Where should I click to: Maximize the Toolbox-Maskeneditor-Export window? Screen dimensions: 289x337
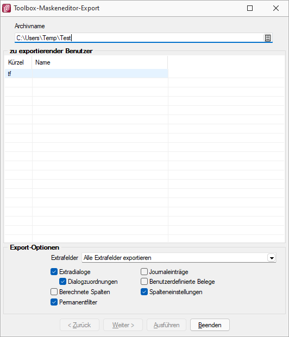[250, 8]
